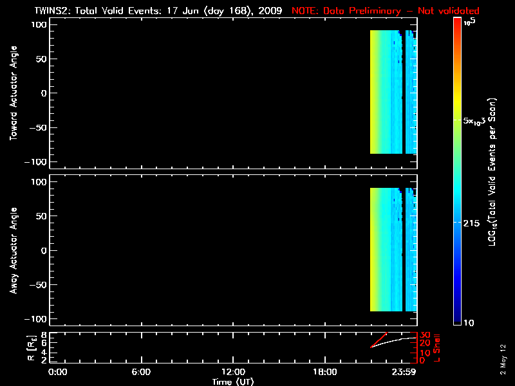Click the red L Shell line in the orbit panel

point(380,339)
